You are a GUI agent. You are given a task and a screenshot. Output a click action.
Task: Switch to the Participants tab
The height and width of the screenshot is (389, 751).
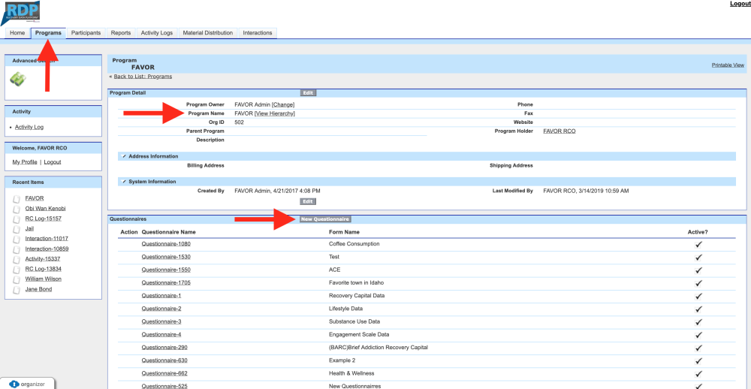(86, 33)
